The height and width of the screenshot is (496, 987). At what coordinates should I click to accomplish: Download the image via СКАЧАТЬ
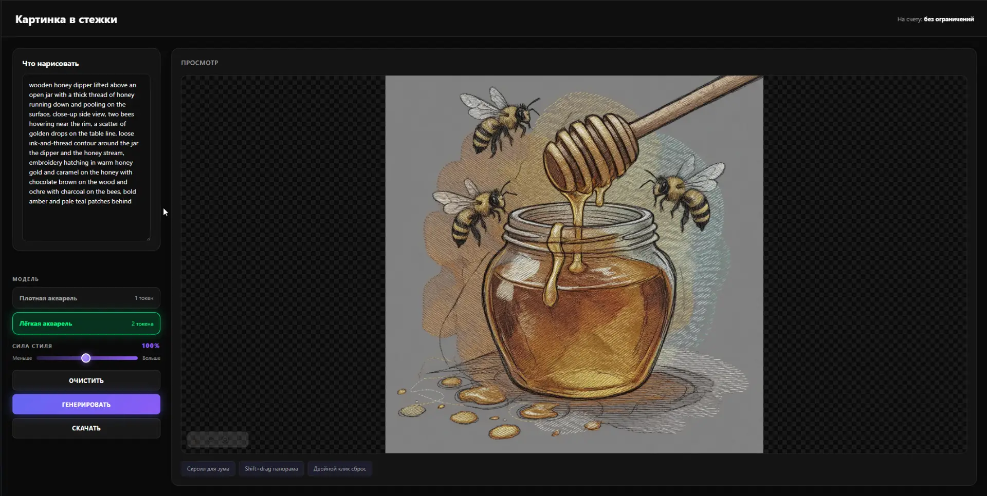pos(86,428)
